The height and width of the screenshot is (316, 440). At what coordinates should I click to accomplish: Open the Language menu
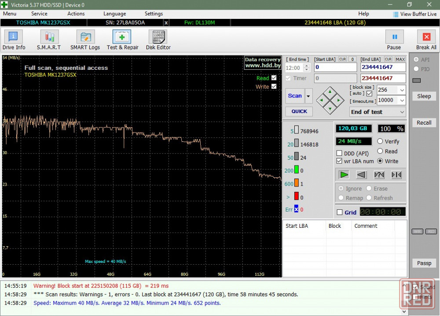pyautogui.click(x=114, y=14)
